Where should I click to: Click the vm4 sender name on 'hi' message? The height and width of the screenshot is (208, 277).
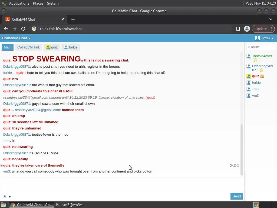coord(6,141)
